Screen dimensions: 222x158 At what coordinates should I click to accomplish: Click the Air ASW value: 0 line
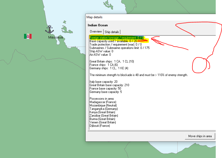[x=100, y=55]
